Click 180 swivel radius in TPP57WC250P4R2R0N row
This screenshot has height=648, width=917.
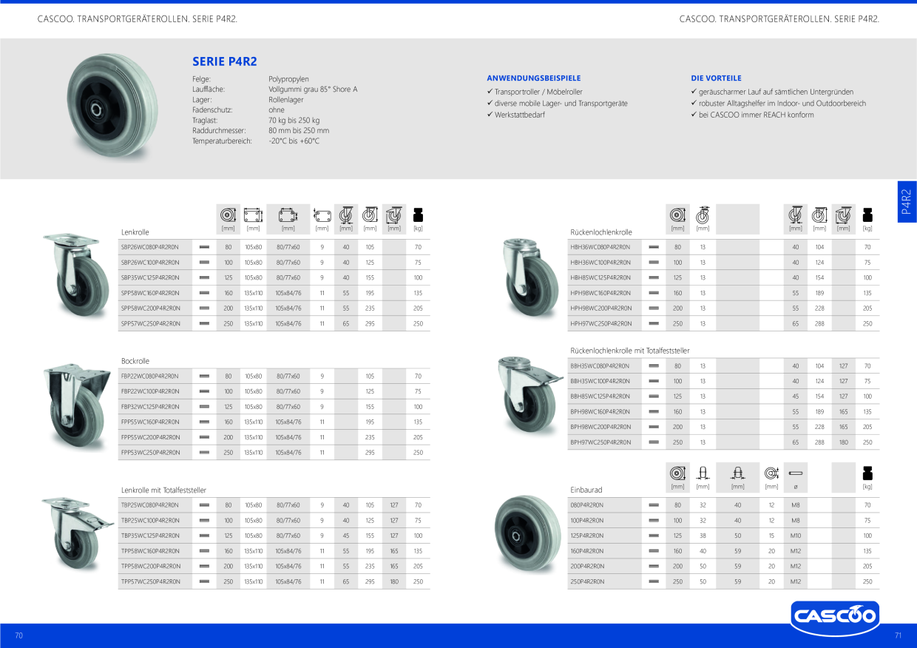394,581
